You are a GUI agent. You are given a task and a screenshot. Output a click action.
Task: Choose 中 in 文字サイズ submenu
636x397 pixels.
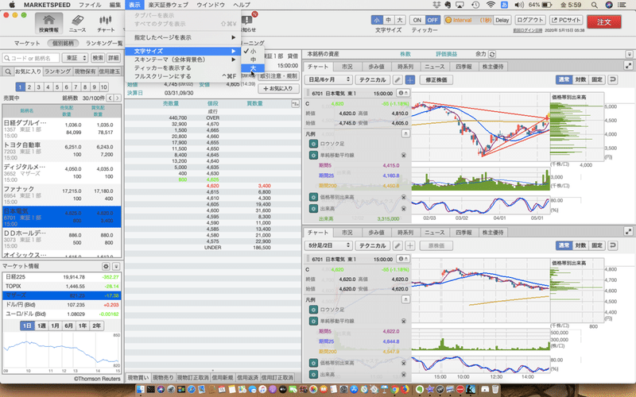click(x=253, y=60)
